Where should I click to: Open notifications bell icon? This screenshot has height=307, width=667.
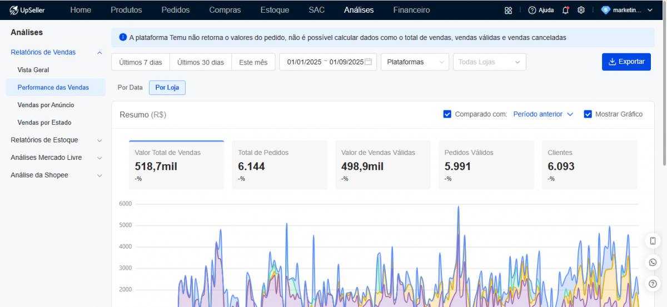coord(565,10)
